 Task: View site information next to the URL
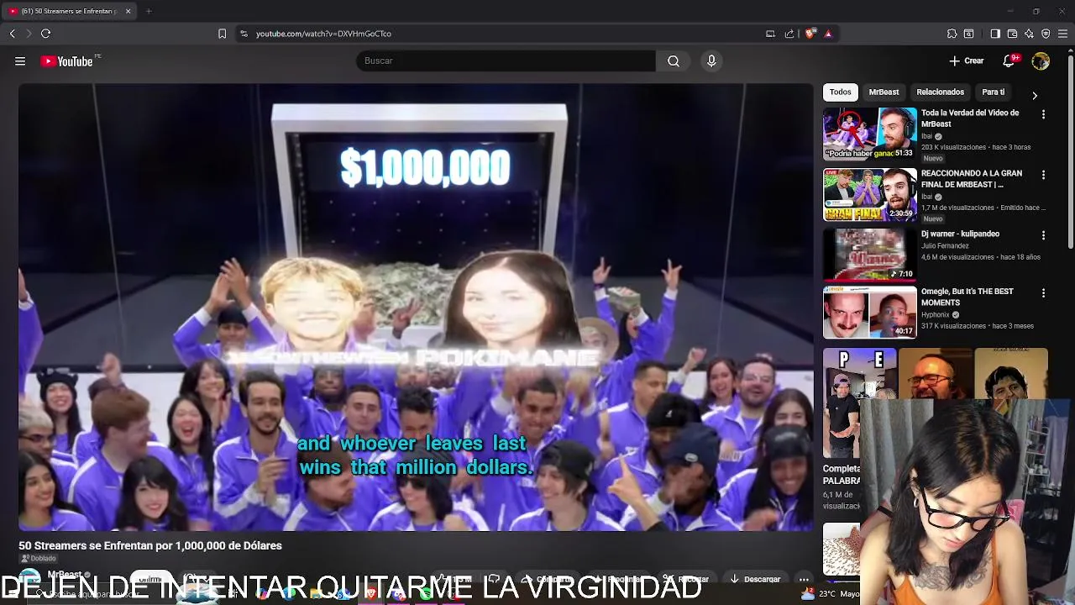[244, 34]
